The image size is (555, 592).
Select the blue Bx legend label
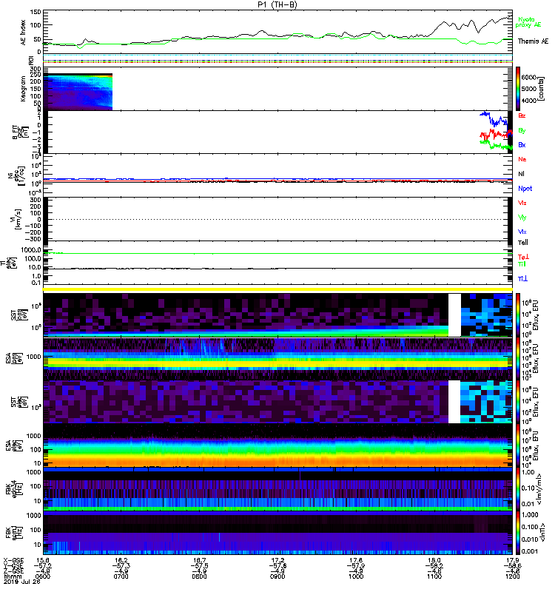[x=522, y=144]
